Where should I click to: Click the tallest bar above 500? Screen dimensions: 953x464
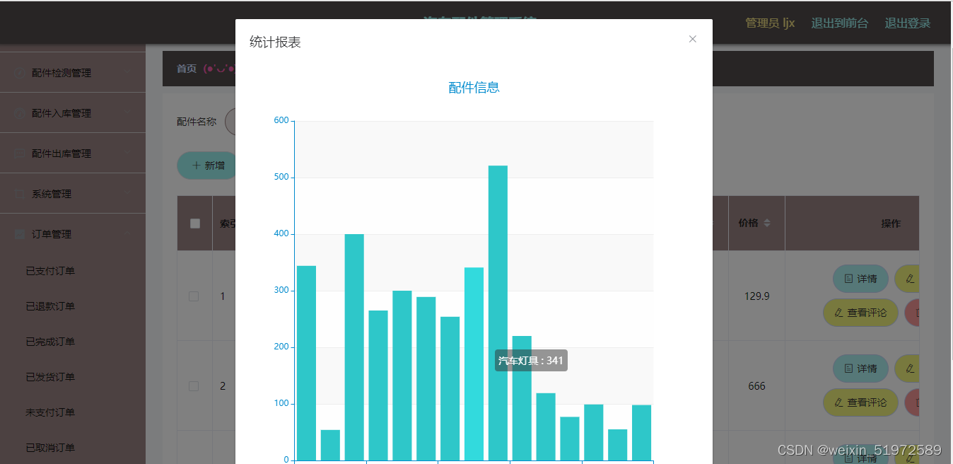[498, 313]
